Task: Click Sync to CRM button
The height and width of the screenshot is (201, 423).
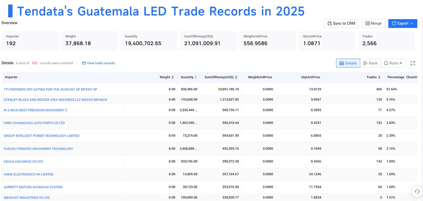Action: point(341,23)
